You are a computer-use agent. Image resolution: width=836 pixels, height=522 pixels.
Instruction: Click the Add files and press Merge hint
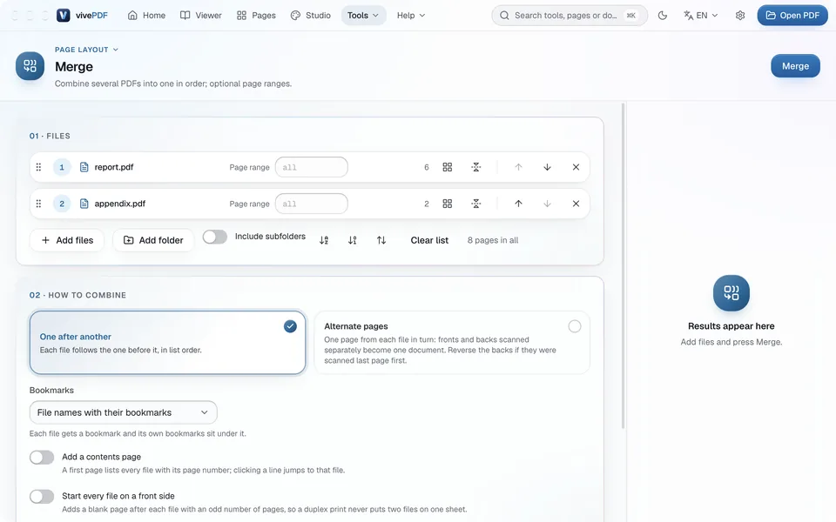[731, 342]
